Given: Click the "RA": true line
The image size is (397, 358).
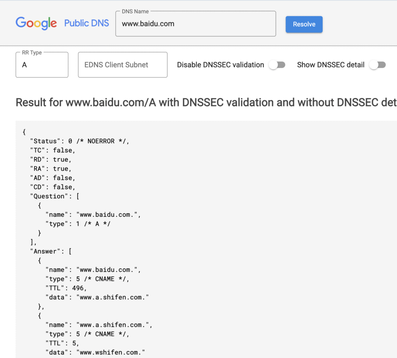Looking at the screenshot, I should [51, 169].
